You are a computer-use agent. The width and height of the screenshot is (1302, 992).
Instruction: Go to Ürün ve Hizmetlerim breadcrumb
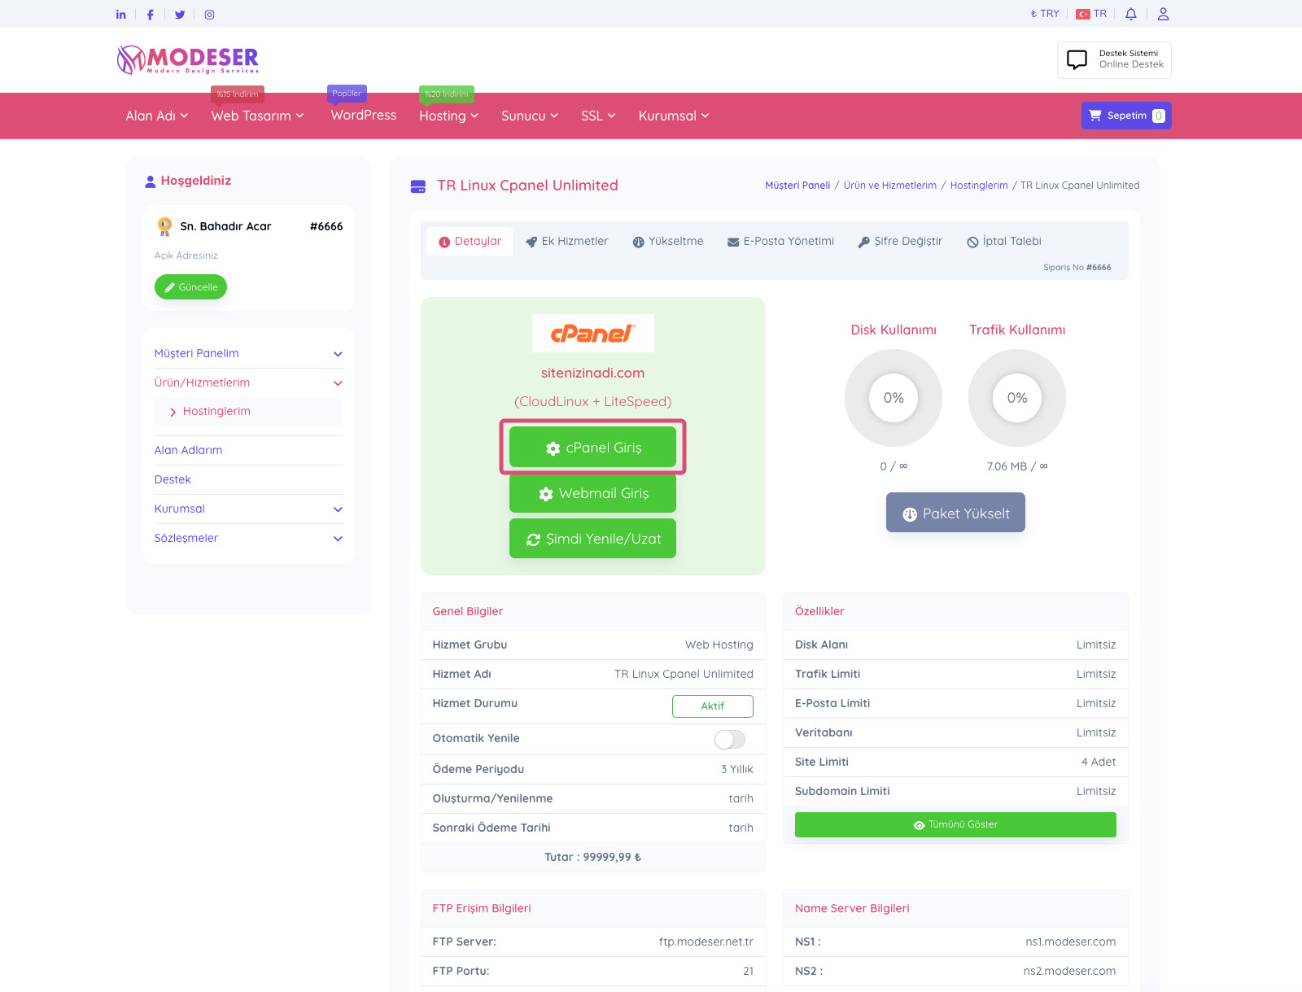point(890,186)
